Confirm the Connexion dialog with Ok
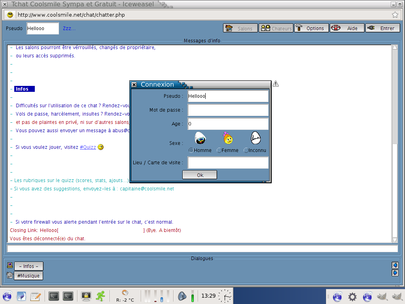Viewport: 405px width, 304px height. [200, 175]
